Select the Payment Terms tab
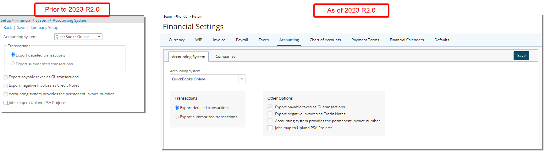This screenshot has width=545, height=152. tap(365, 40)
